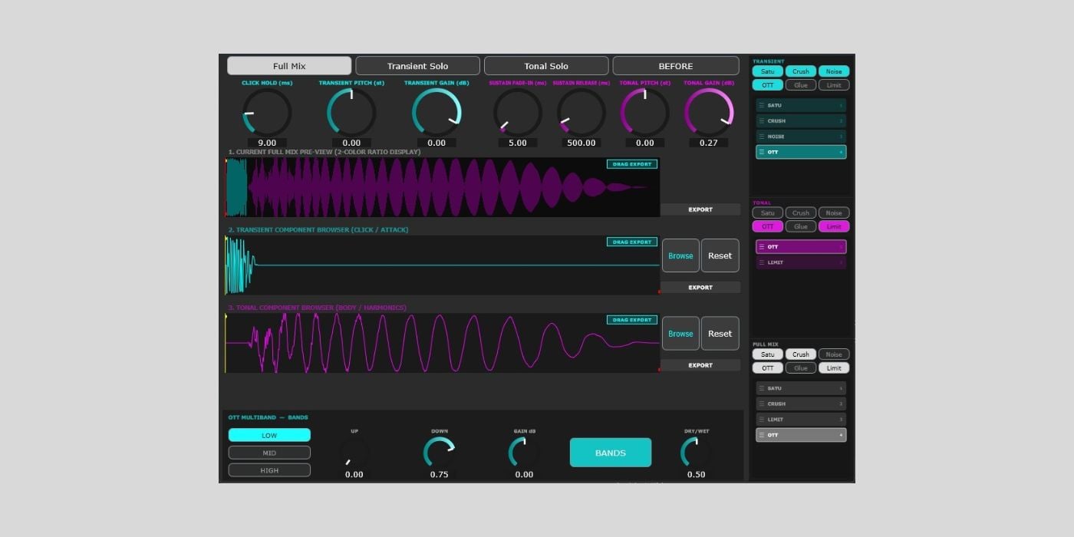Click the Full Mix preview waveform
Image resolution: width=1074 pixels, height=537 pixels.
pos(443,187)
